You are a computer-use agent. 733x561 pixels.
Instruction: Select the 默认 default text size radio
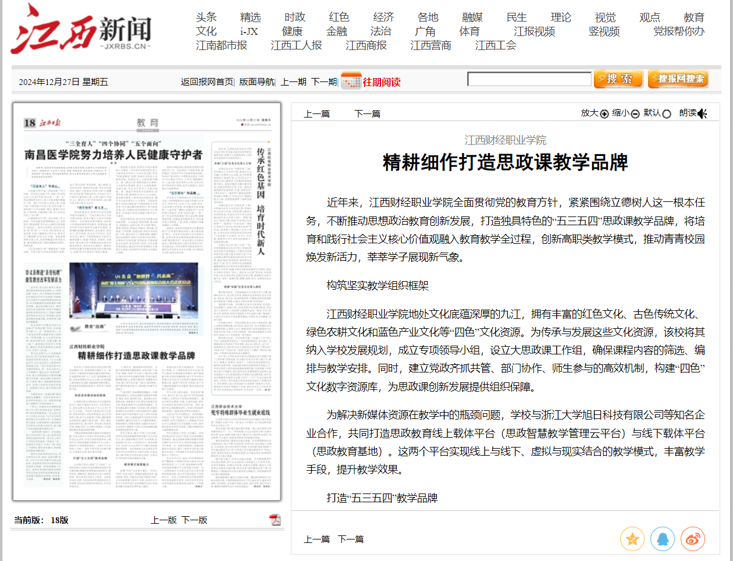tap(667, 114)
